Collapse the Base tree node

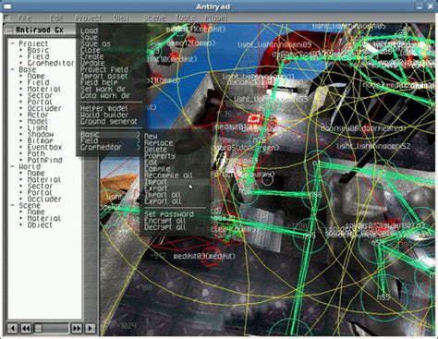pyautogui.click(x=12, y=69)
